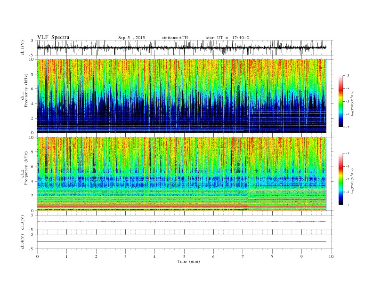Click the "0" tick on Time axis

tap(37, 256)
